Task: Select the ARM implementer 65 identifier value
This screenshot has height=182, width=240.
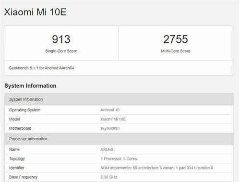Action: 156,168
